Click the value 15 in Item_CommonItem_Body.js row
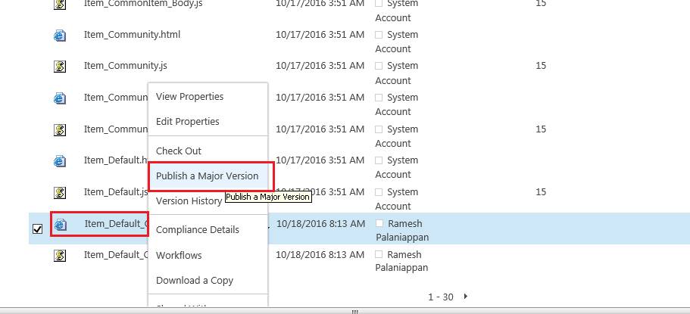Image resolution: width=690 pixels, height=314 pixels. point(541,4)
